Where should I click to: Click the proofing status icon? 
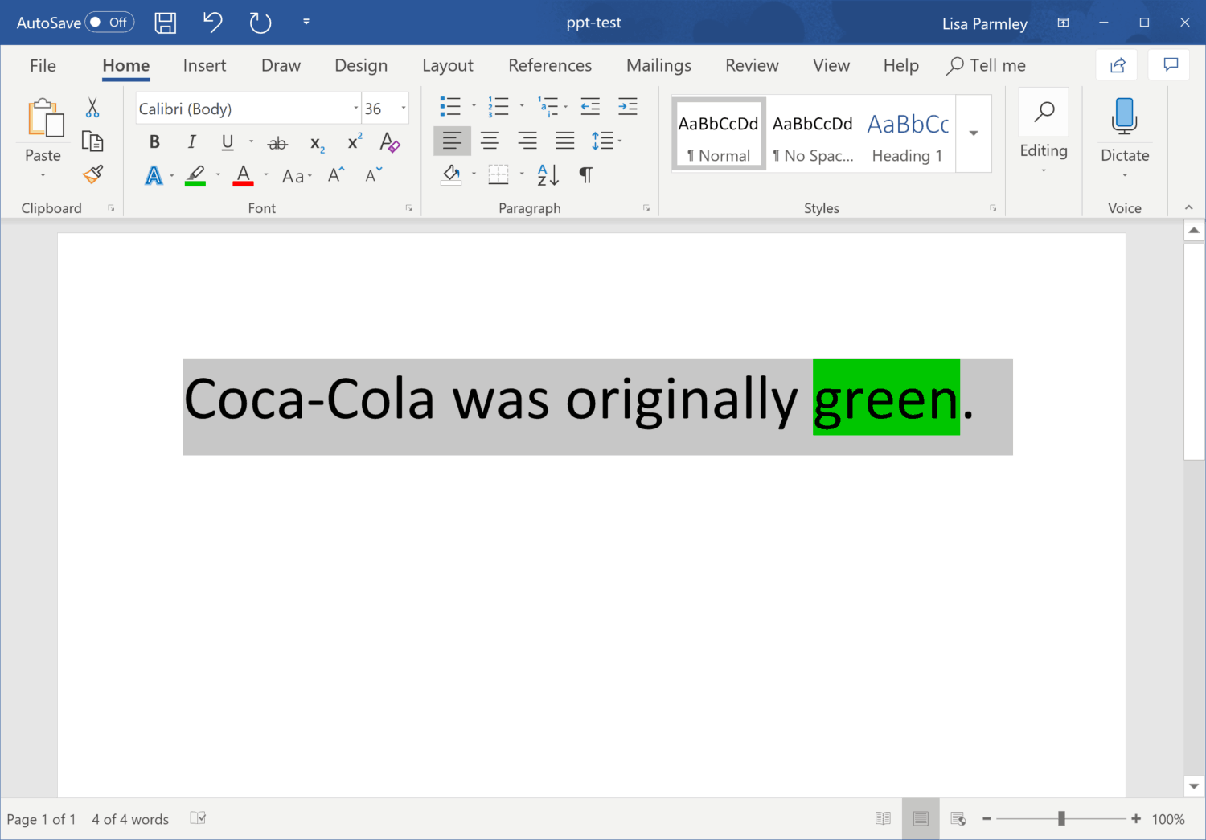tap(198, 817)
